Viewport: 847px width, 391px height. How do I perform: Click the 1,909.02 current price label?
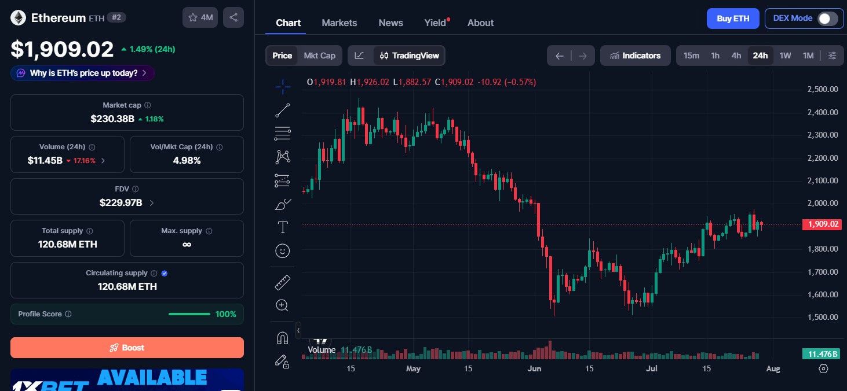(x=822, y=224)
